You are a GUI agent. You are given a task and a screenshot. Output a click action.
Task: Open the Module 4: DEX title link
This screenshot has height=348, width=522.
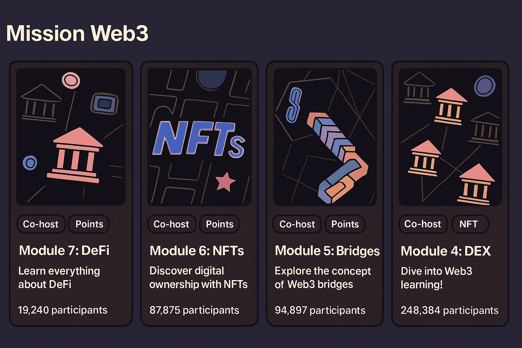(446, 251)
